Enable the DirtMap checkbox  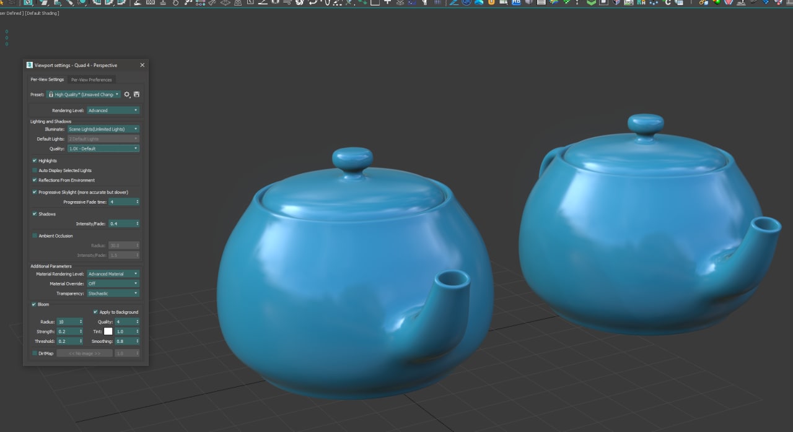[x=34, y=353]
